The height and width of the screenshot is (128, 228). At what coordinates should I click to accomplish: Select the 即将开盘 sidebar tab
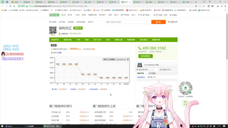[141, 73]
